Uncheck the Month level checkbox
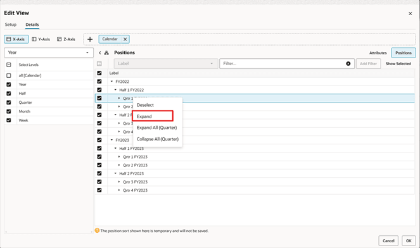The height and width of the screenshot is (248, 420). pos(9,111)
